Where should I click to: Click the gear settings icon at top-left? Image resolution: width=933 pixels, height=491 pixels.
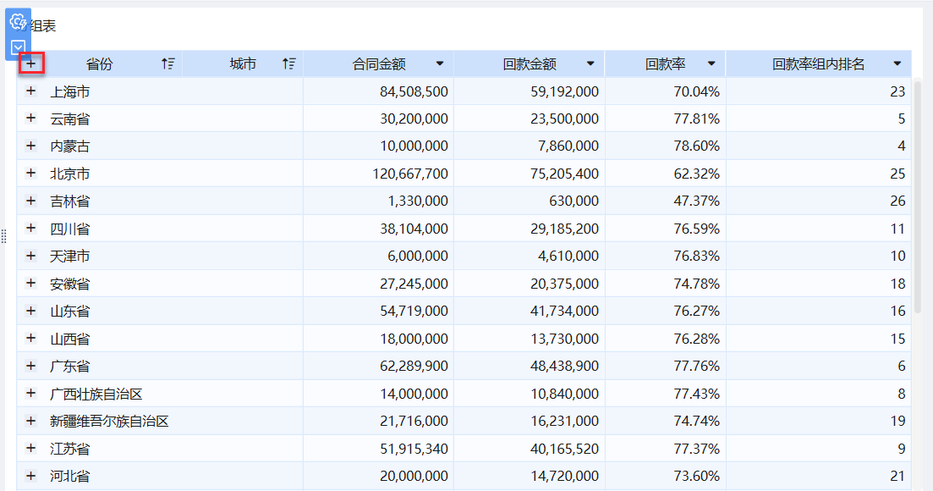click(x=18, y=22)
